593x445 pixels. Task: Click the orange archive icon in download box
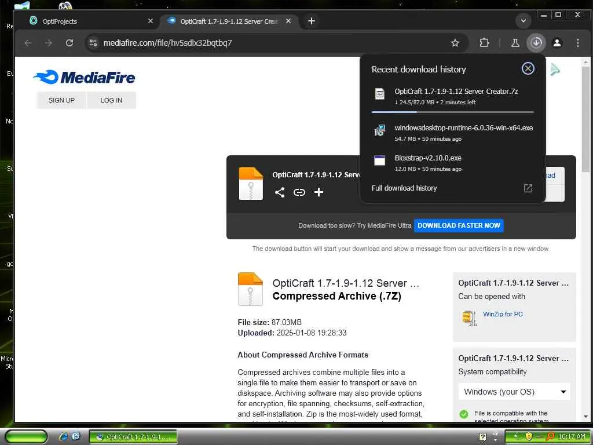[x=251, y=184]
